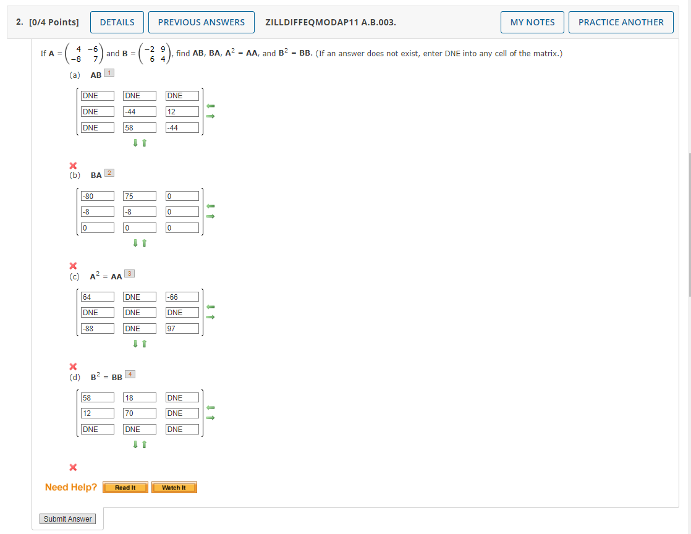Image resolution: width=691 pixels, height=534 pixels.
Task: Click the cell containing -44 in AB
Action: coord(139,111)
